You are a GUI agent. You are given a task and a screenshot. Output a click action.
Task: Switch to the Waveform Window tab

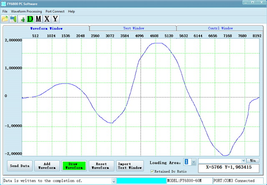[46, 28]
